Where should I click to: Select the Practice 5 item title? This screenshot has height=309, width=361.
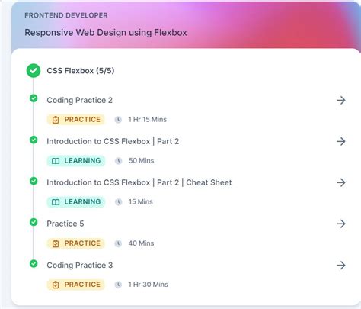pos(65,224)
